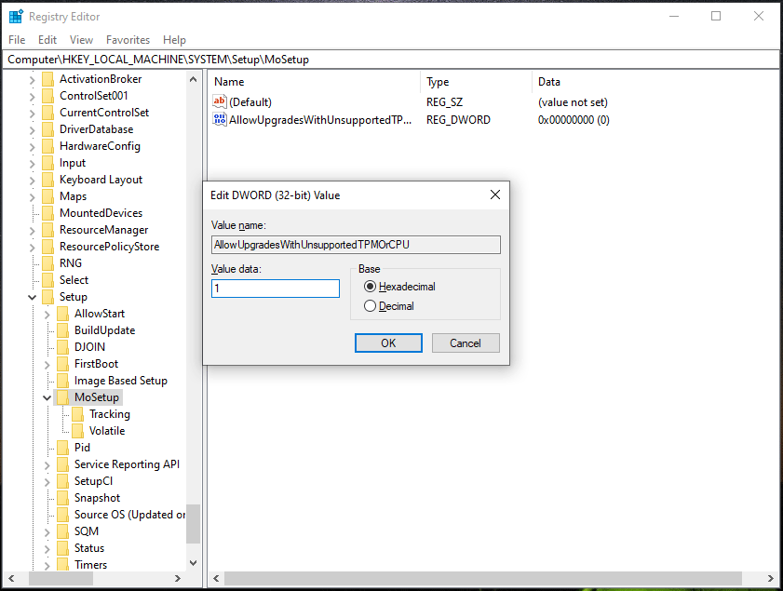Viewport: 783px width, 591px height.
Task: Expand the HardwareConfig key
Action: (33, 147)
